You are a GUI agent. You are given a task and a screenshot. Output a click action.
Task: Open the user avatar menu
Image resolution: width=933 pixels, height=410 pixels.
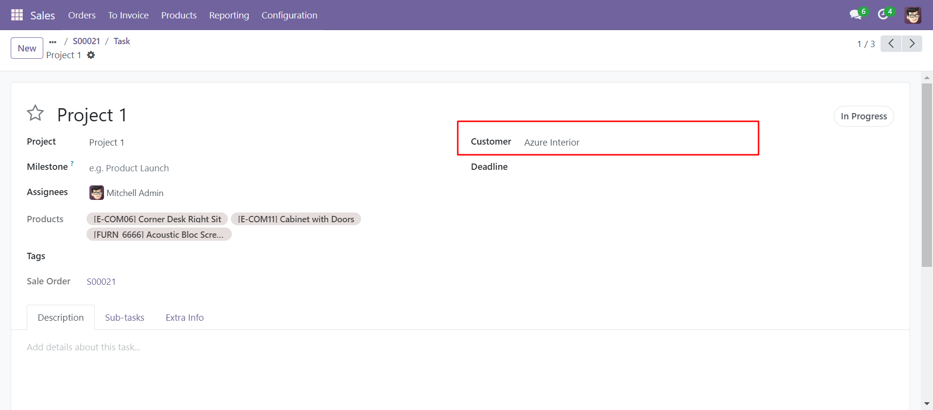(x=913, y=15)
